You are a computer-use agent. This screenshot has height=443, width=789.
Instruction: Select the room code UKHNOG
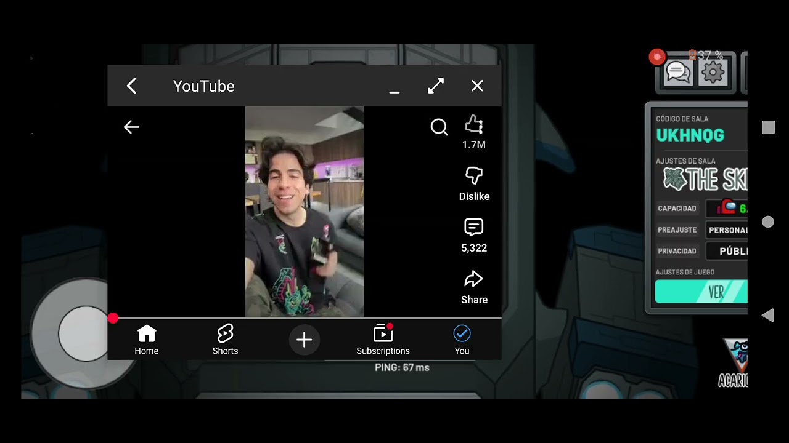[690, 135]
